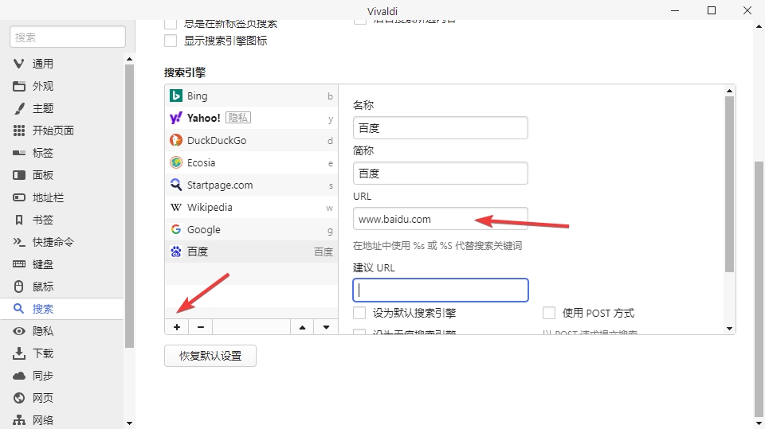Click the settings search box
Image resolution: width=765 pixels, height=429 pixels.
coord(68,37)
